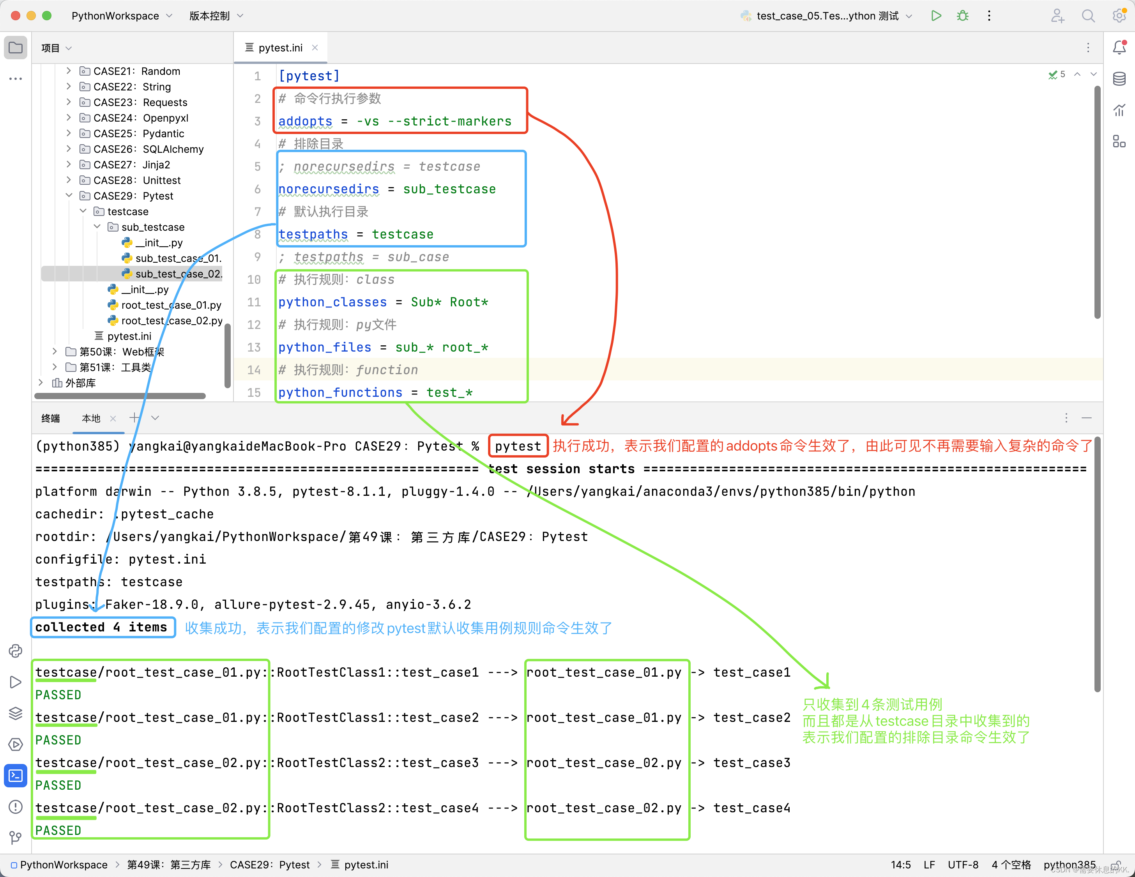The width and height of the screenshot is (1135, 877).
Task: Toggle the Services tool window icon
Action: 16,744
